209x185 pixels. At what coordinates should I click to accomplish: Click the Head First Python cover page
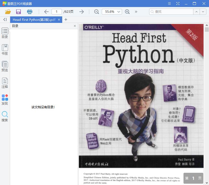141,96
